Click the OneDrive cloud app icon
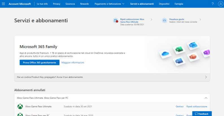Viewport: 224px width, 116px height. (165, 54)
